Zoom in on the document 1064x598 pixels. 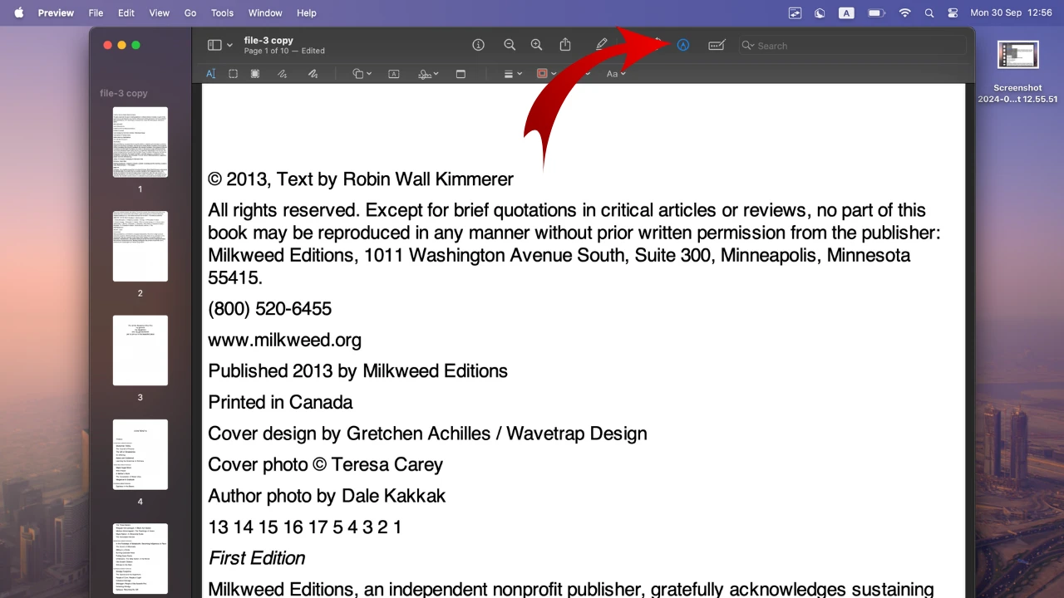coord(537,45)
